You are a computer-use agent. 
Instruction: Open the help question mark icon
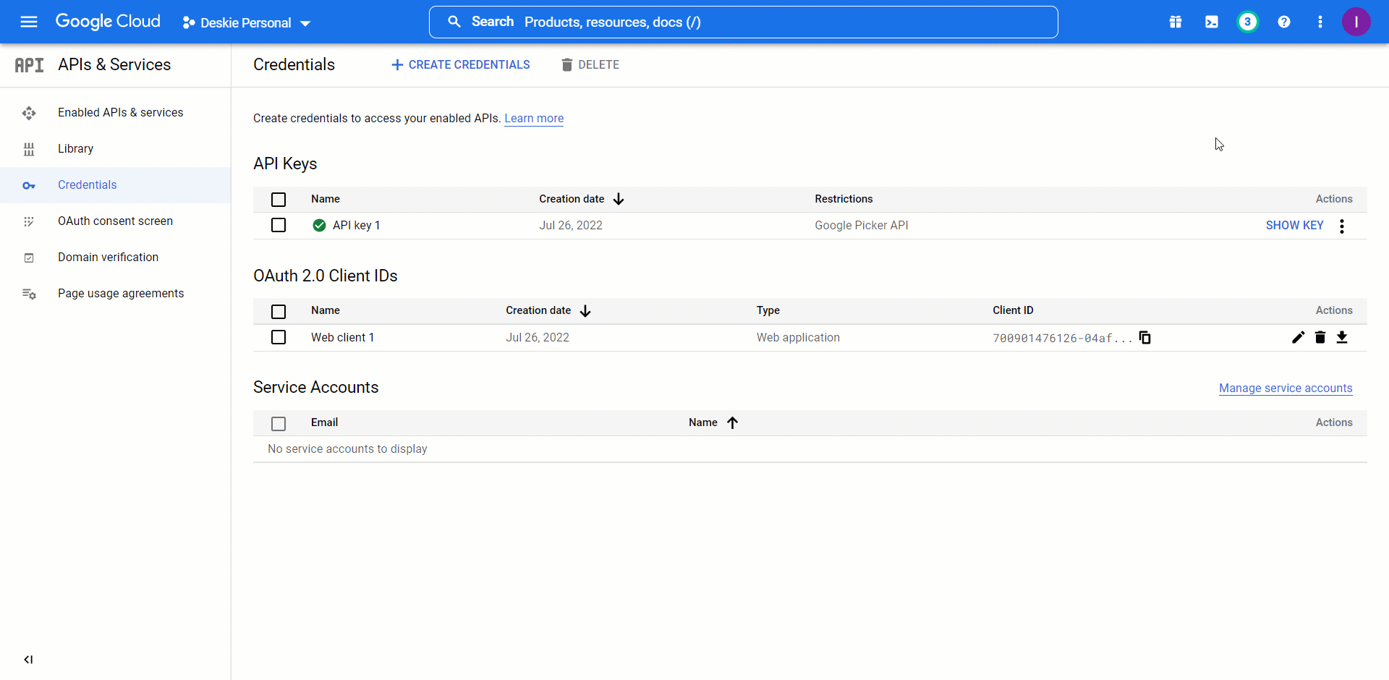(1284, 22)
